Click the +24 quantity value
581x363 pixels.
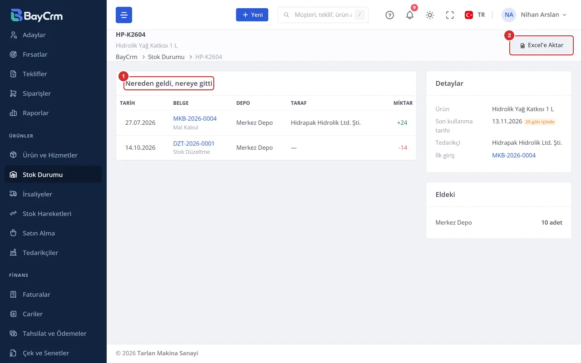[402, 123]
